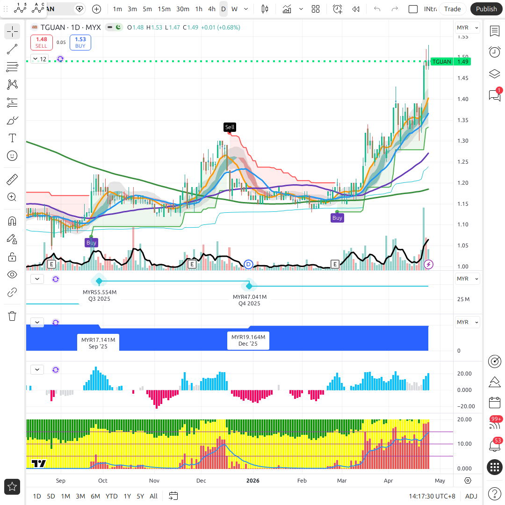Expand the timeframe interval dropdown chevron
This screenshot has width=505, height=505.
(246, 9)
